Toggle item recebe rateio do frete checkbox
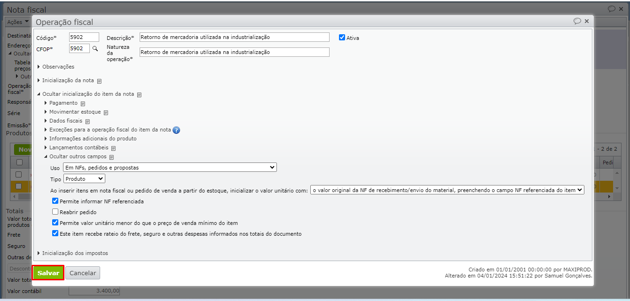This screenshot has width=630, height=301. click(55, 233)
